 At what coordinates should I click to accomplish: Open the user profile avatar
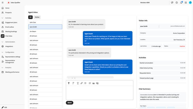pos(190,3)
